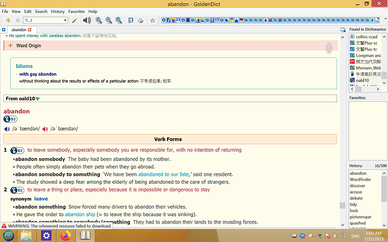The image size is (388, 242).
Task: Play the blue British pronunciation speaker
Action: pyautogui.click(x=7, y=129)
